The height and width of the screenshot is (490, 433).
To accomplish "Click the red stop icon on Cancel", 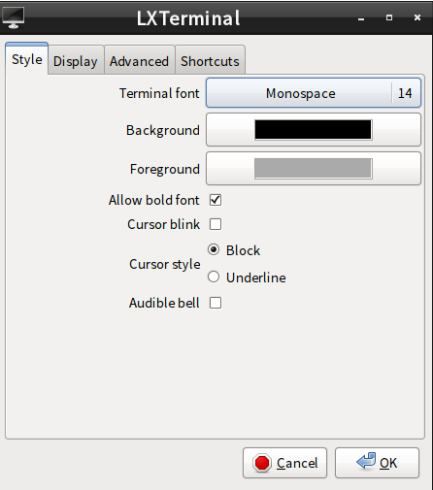I will point(262,463).
